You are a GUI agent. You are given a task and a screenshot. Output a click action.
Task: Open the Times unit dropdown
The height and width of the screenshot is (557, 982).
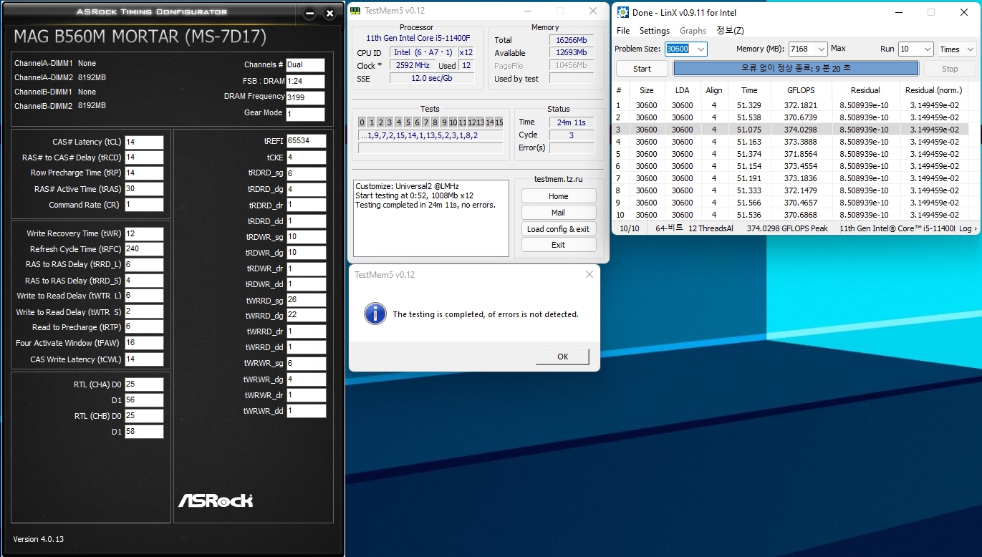point(957,49)
